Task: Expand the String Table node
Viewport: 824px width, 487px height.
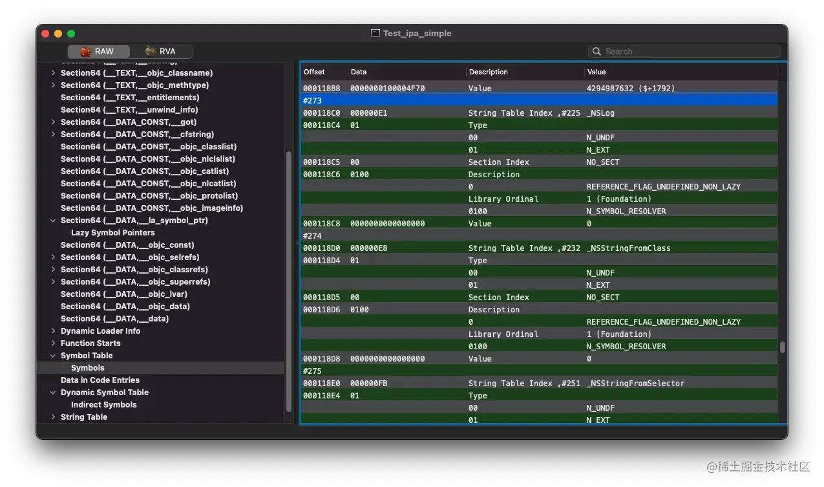Action: (53, 417)
